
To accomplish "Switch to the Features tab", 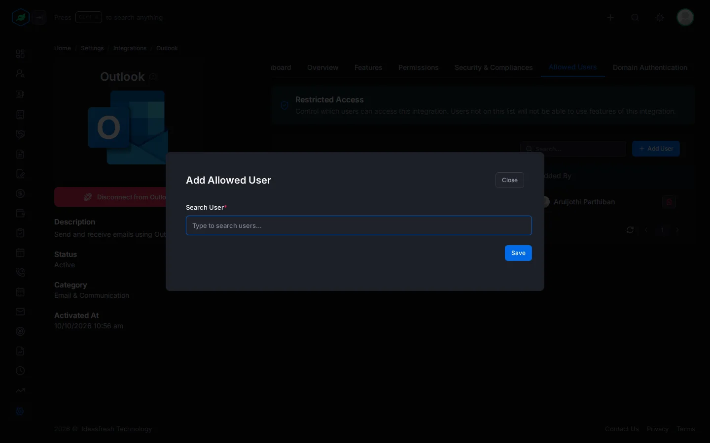I will coord(368,67).
